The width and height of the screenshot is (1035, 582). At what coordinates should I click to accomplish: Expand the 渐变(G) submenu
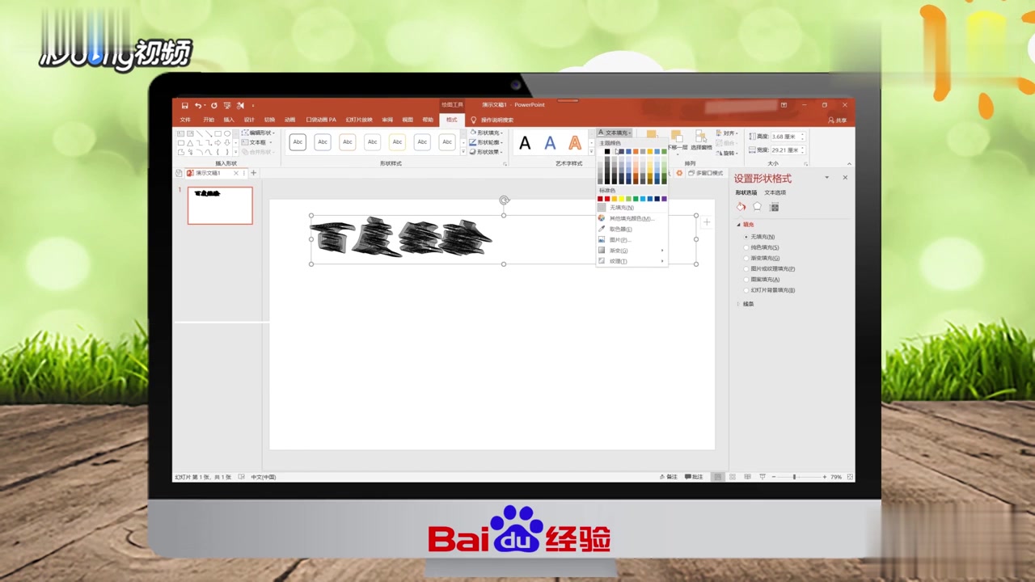[x=631, y=250]
